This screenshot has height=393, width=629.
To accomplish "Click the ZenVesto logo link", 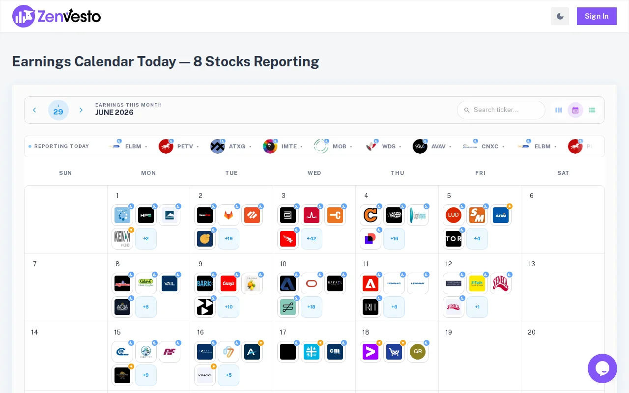I will click(57, 16).
